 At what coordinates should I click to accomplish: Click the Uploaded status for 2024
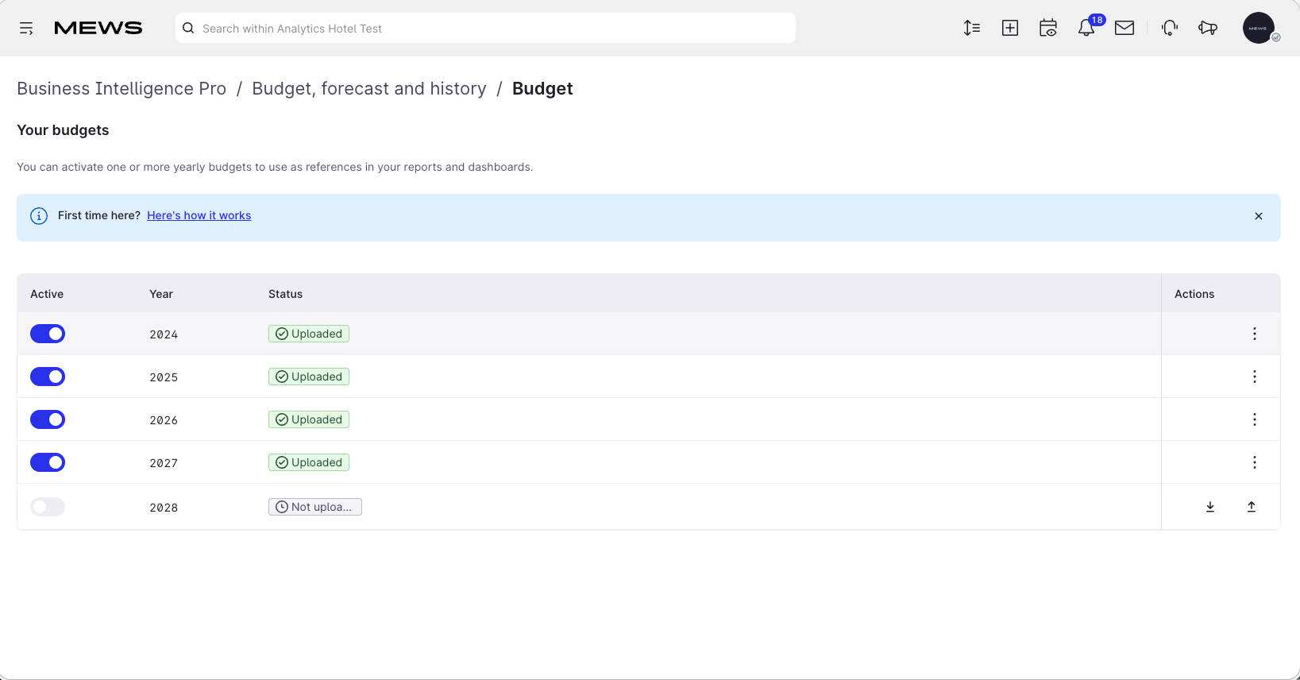[x=309, y=334]
